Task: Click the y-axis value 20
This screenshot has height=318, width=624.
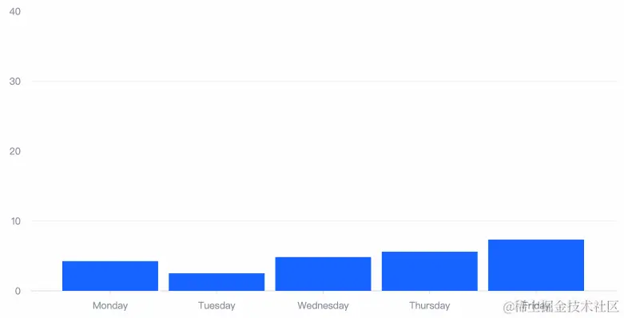Action: pyautogui.click(x=14, y=151)
